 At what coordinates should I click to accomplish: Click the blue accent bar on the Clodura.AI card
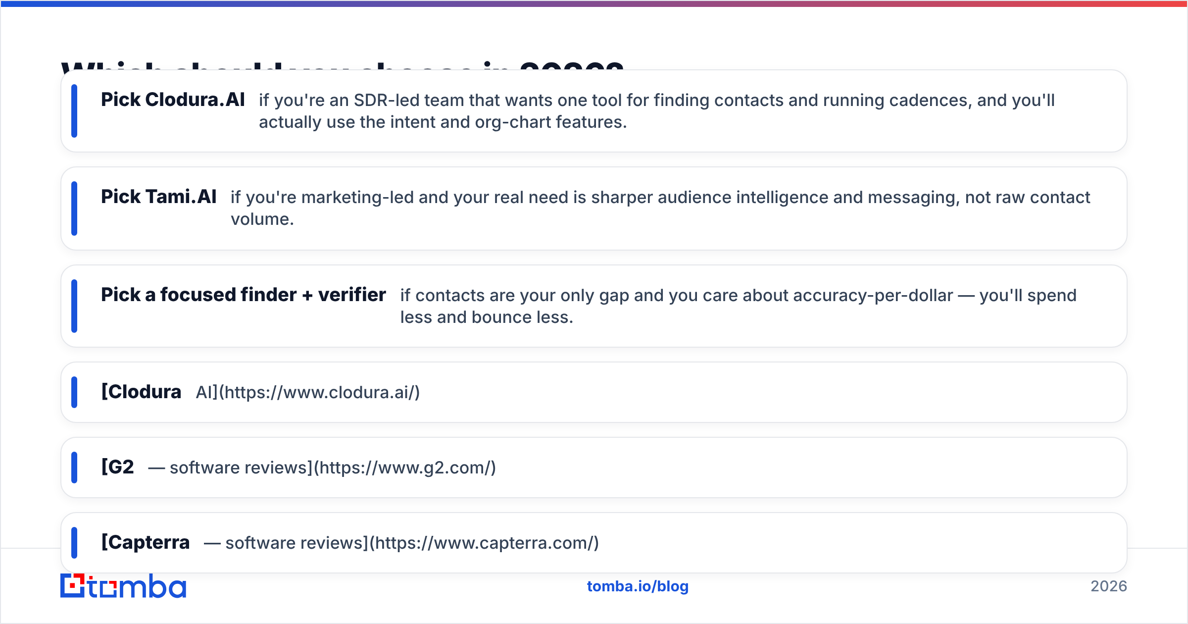(x=74, y=111)
